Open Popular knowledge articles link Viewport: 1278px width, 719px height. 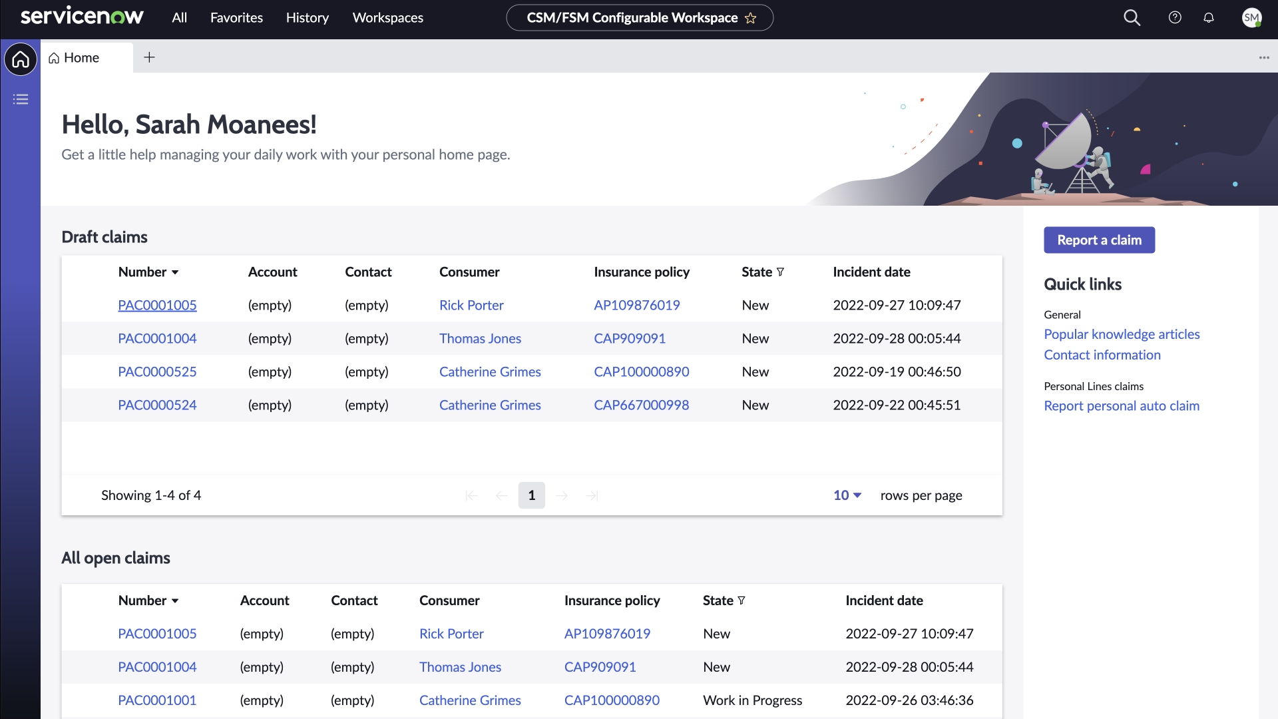[1122, 334]
